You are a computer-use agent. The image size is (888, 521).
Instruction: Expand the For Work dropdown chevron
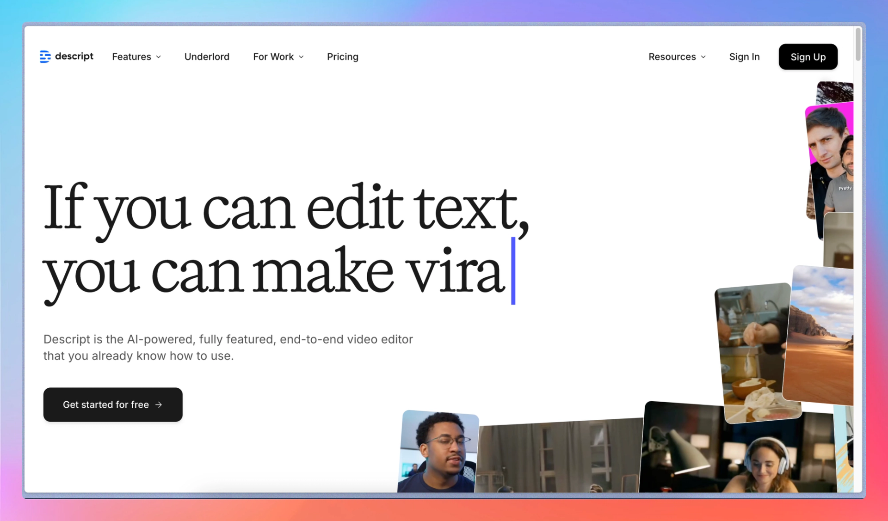click(x=302, y=57)
